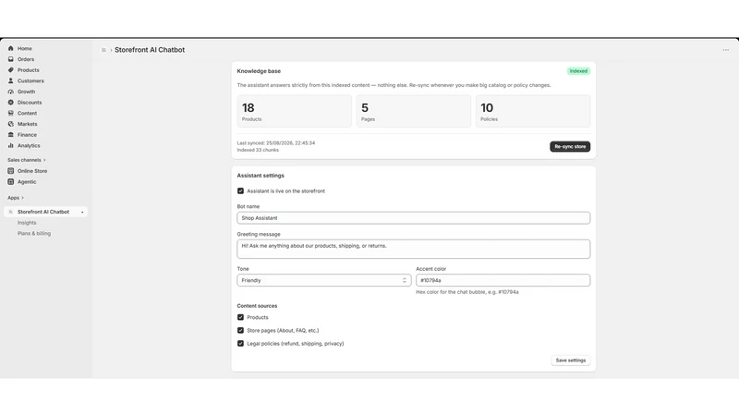The image size is (739, 416).
Task: Expand the Sales channels section chevron
Action: [44, 160]
